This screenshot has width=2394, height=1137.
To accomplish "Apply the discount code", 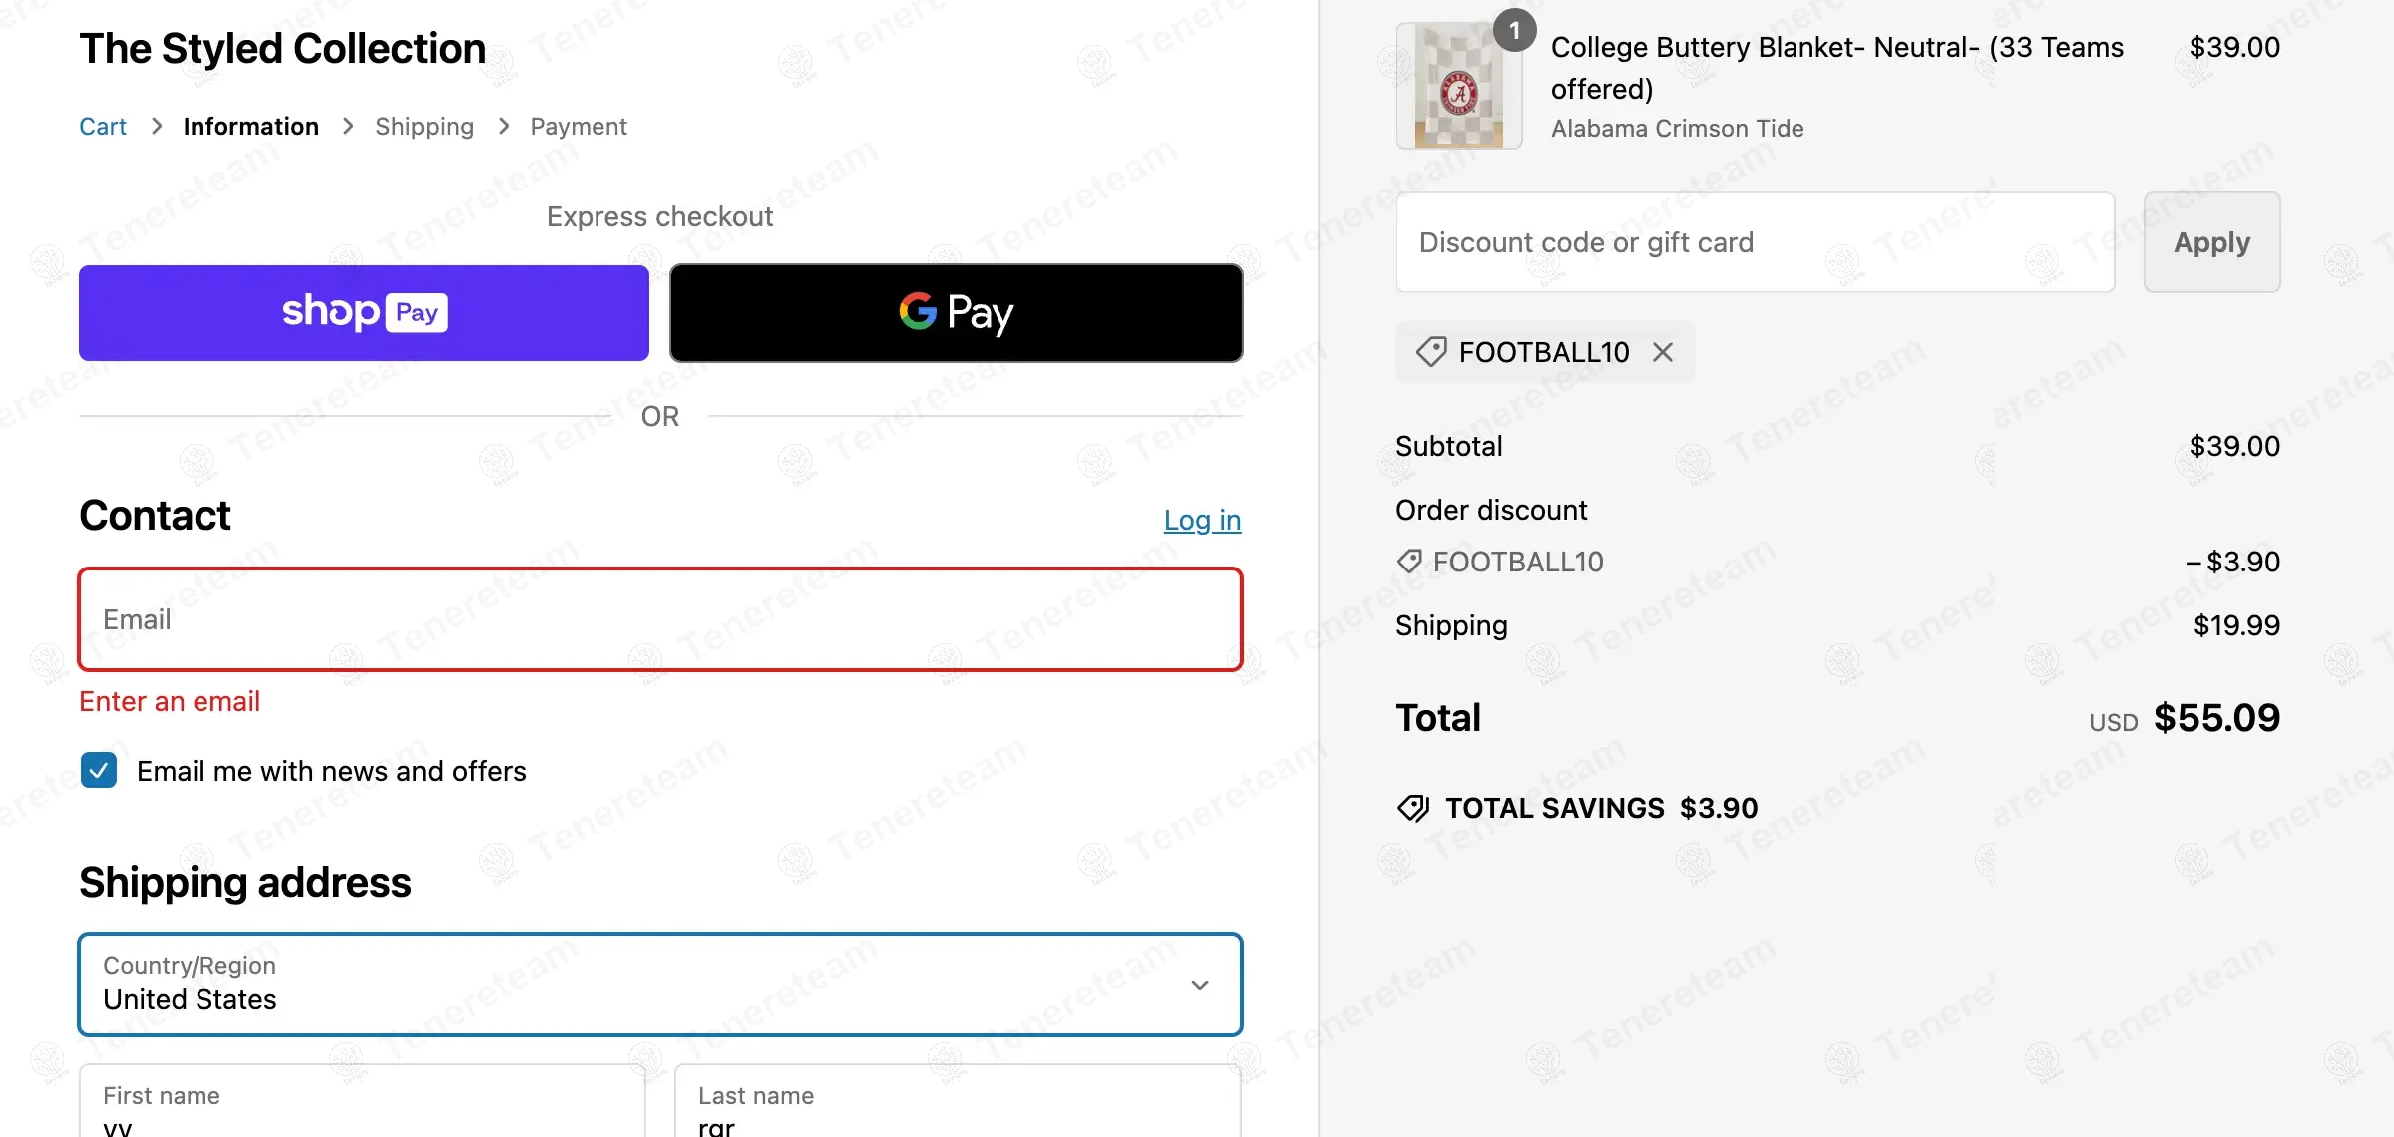I will point(2211,242).
